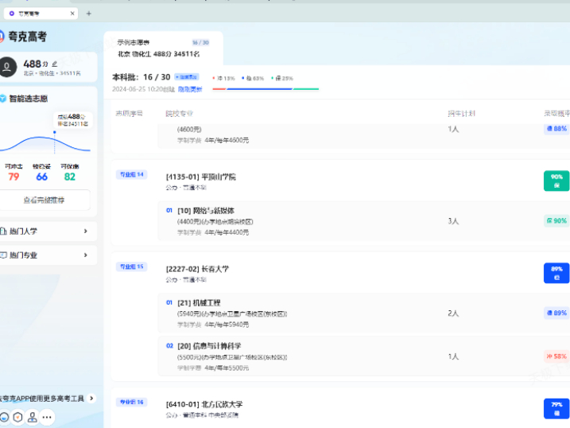Click the 夸克APP使用更多高考工具 link
This screenshot has width=570, height=428.
[42, 399]
